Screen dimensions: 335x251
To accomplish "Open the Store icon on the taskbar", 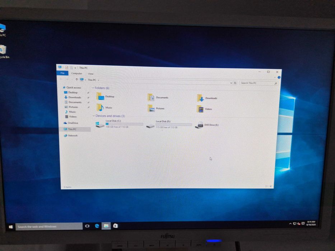I will (115, 226).
